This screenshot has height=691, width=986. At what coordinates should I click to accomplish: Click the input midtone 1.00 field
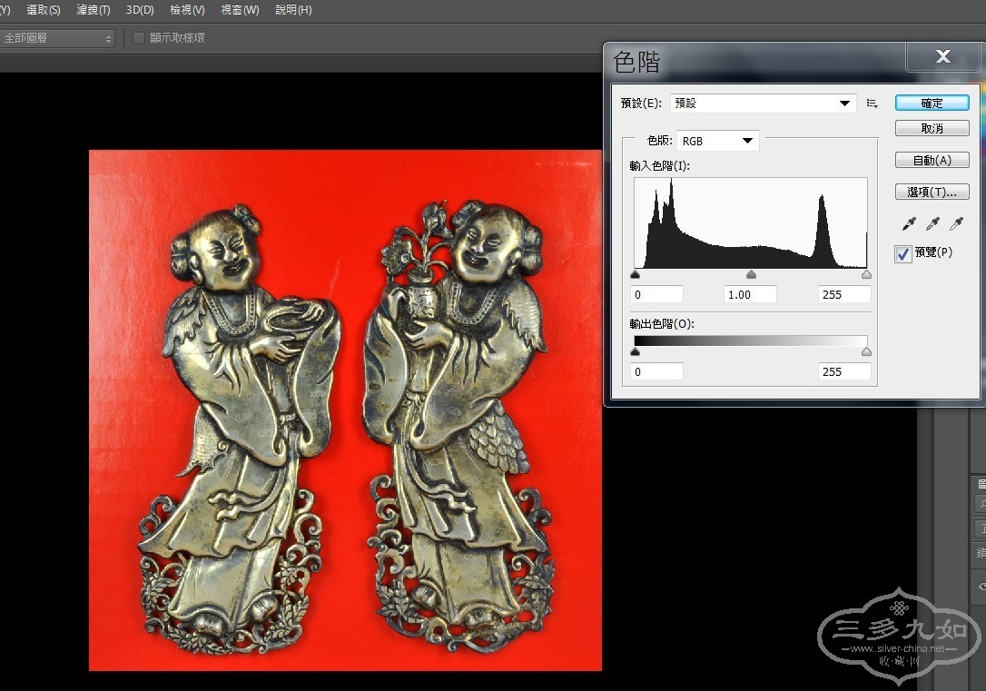click(x=750, y=294)
